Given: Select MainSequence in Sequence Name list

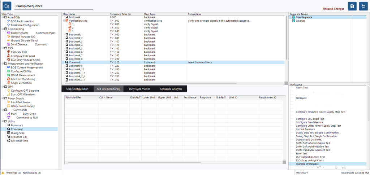Looking at the screenshot, I should (x=304, y=17).
